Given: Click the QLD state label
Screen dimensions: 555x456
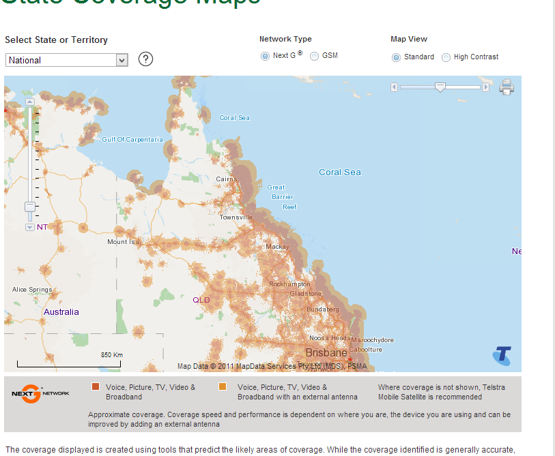Looking at the screenshot, I should [x=201, y=300].
